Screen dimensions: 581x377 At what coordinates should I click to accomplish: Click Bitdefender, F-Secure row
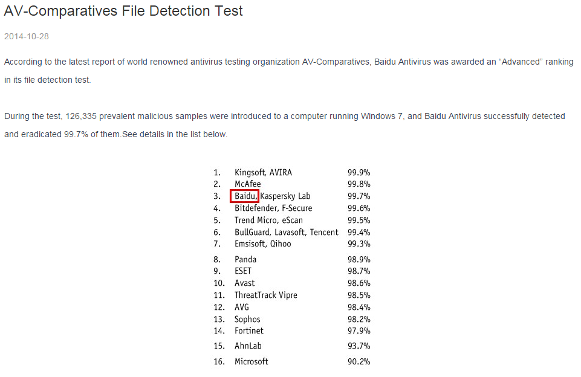coord(273,208)
